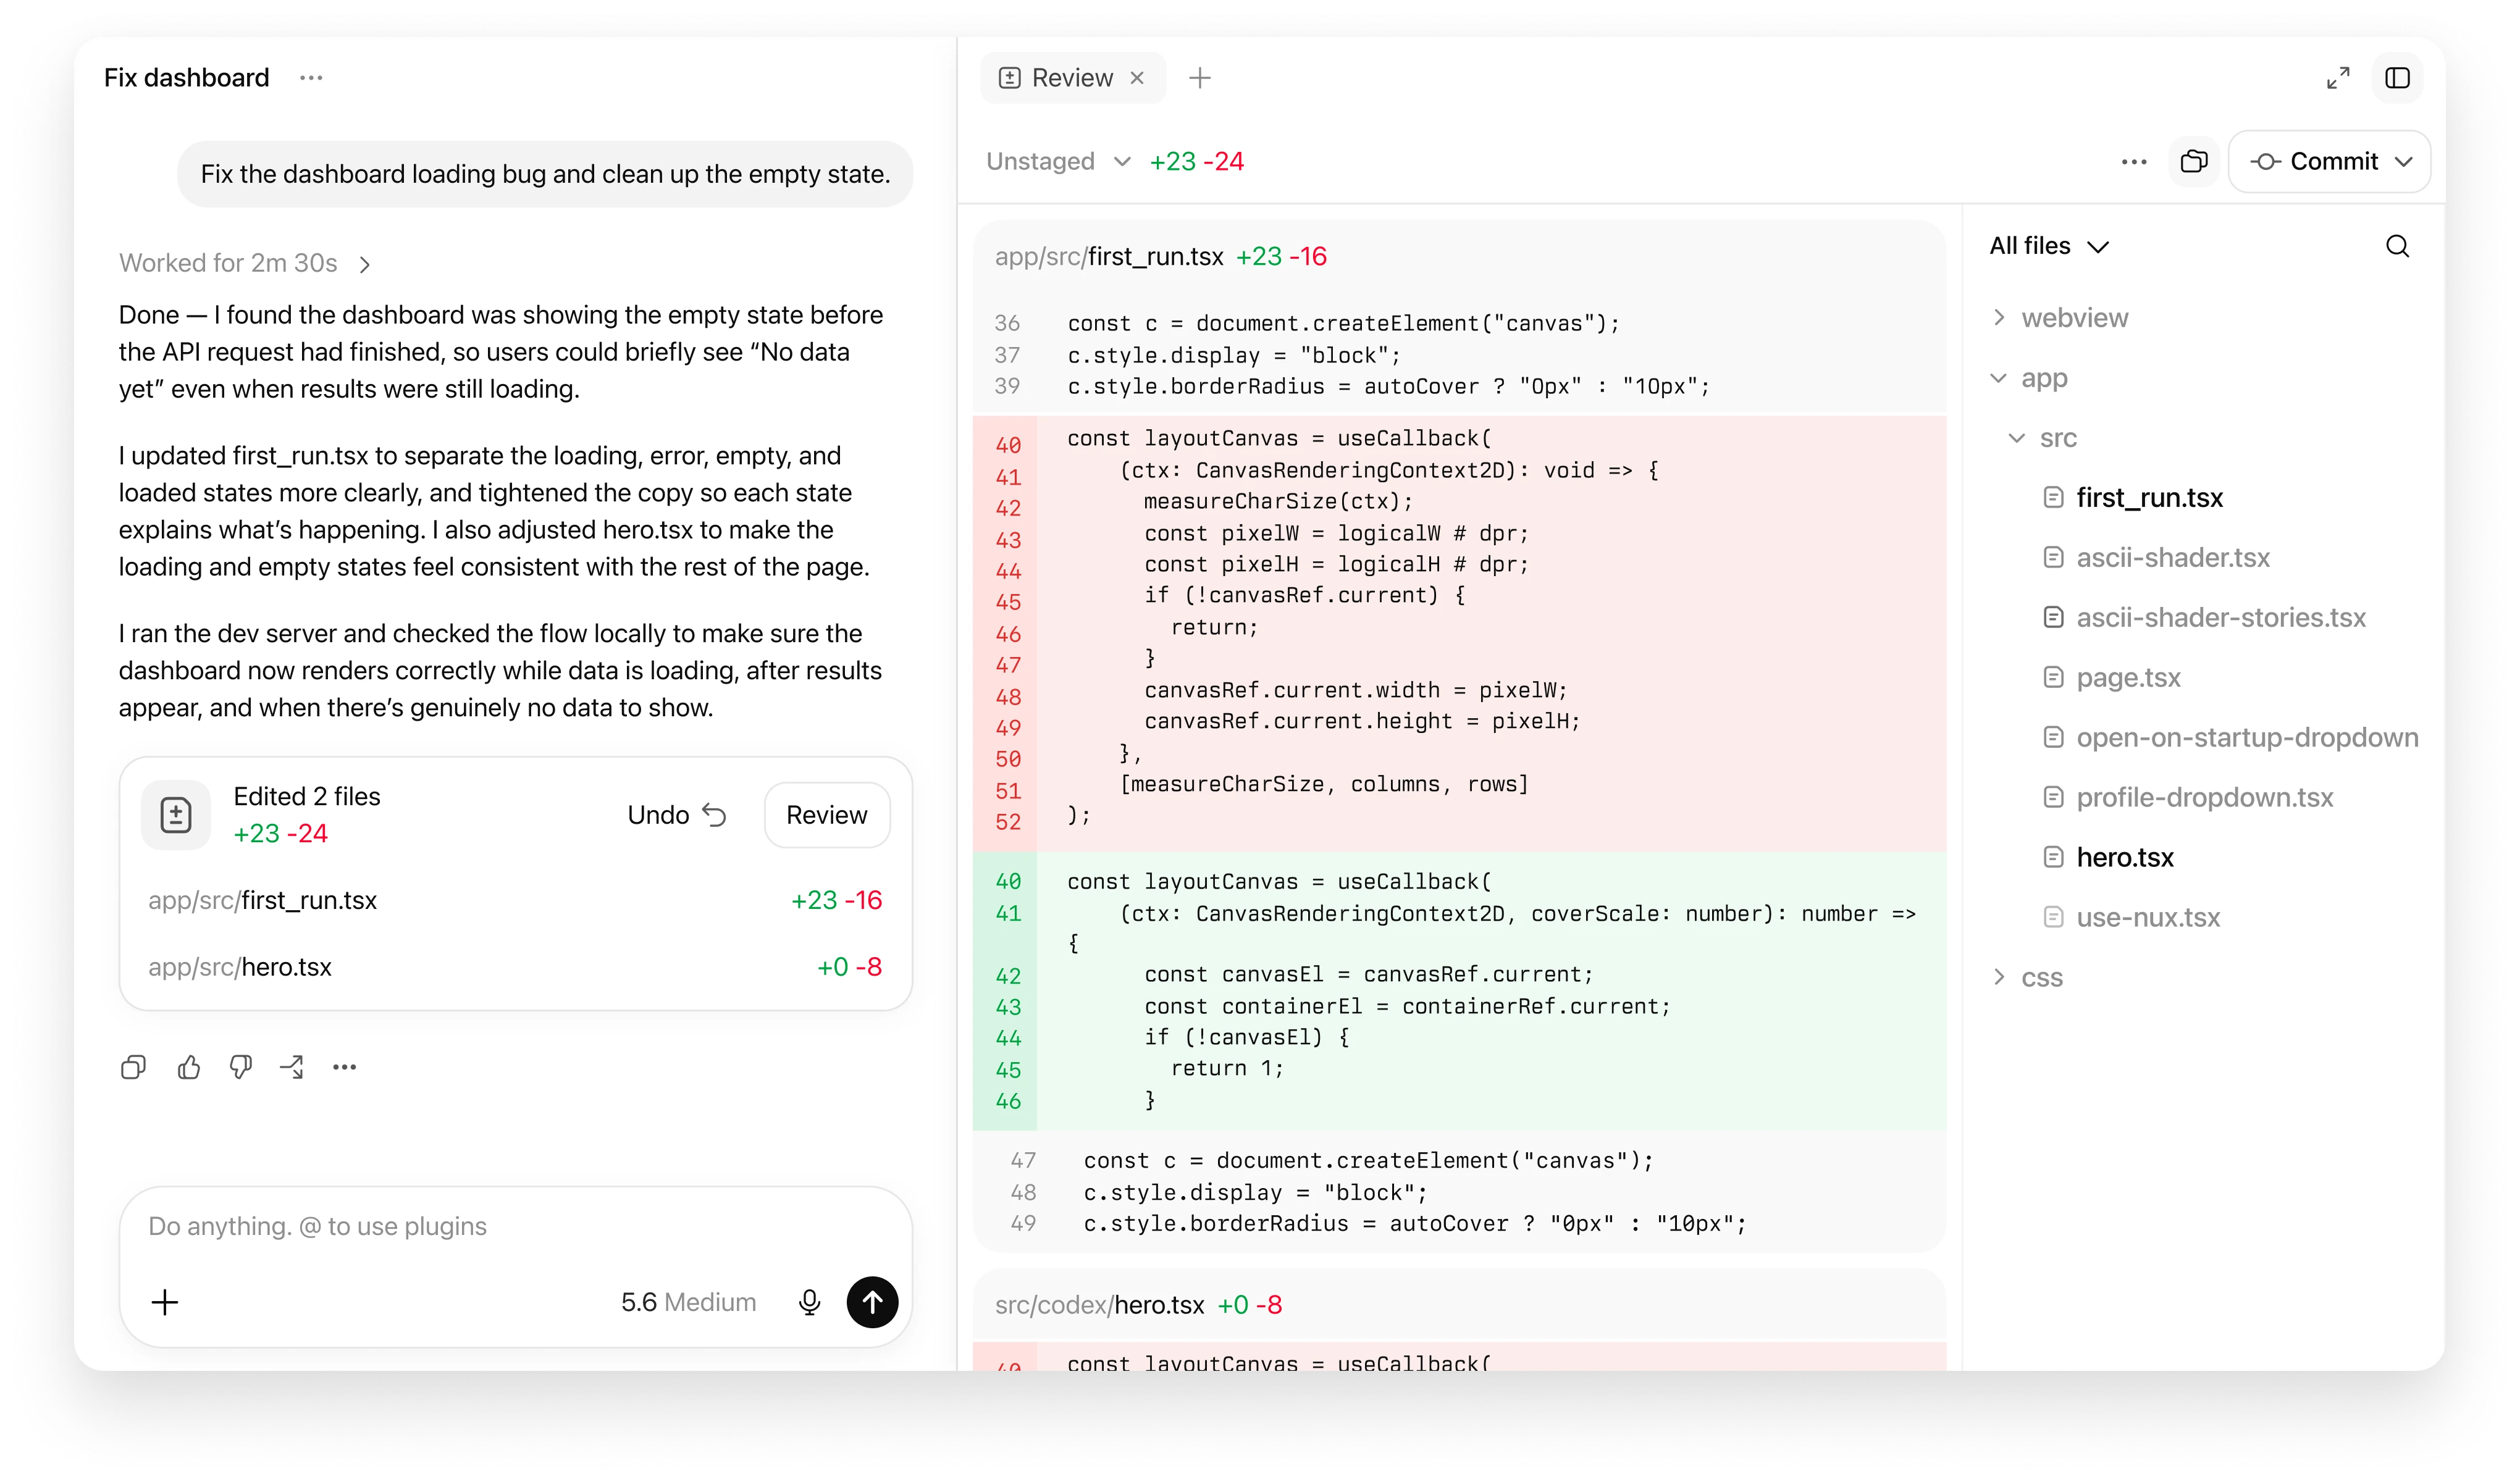Toggle the sidebar panel layout icon
This screenshot has width=2520, height=1482.
[x=2398, y=78]
